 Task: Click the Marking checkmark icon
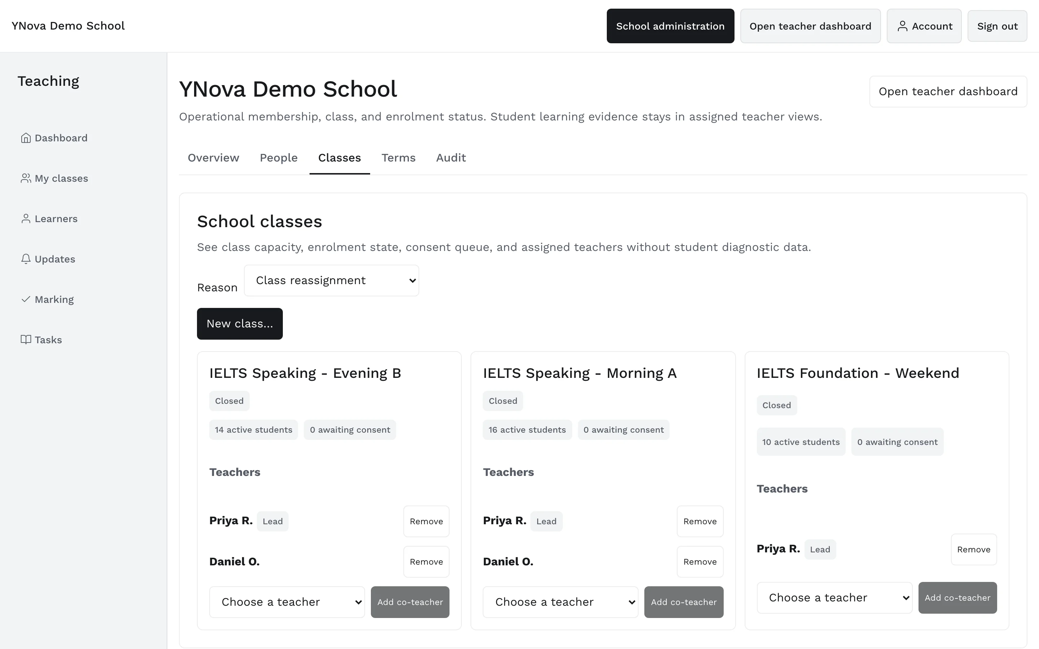[26, 299]
